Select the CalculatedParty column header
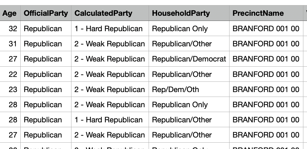Screen dimensions: 307x149 (103, 13)
